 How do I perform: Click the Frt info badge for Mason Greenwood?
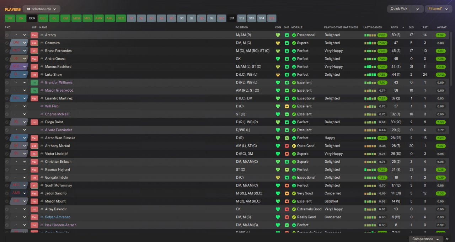coord(34,91)
